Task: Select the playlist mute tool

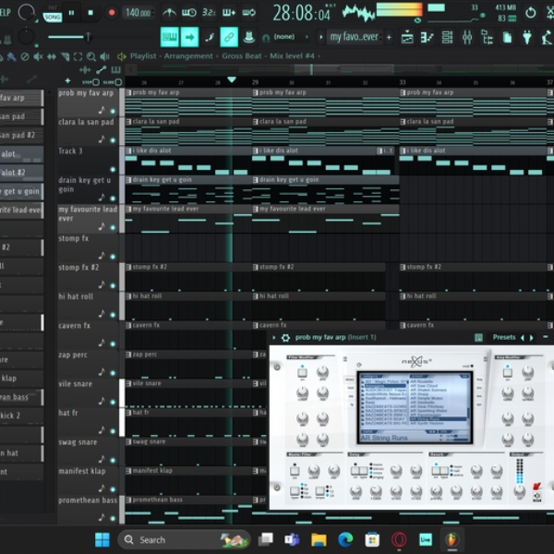Action: 38,56
